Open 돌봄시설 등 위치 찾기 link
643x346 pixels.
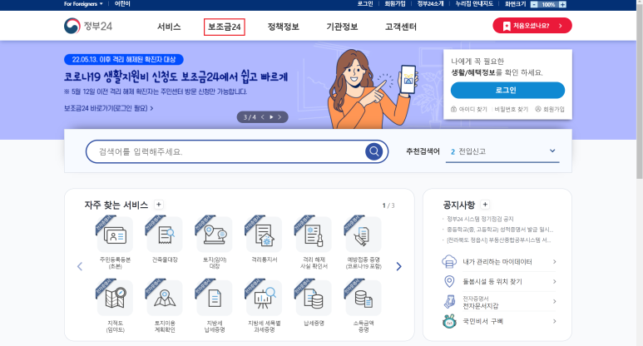tap(498, 281)
